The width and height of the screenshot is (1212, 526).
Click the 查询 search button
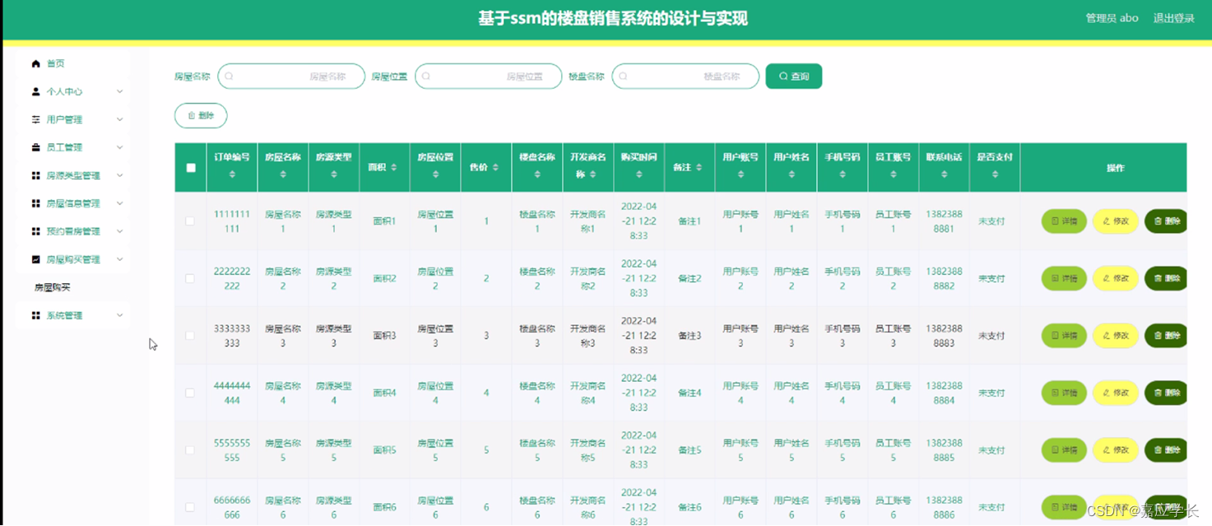coord(794,77)
